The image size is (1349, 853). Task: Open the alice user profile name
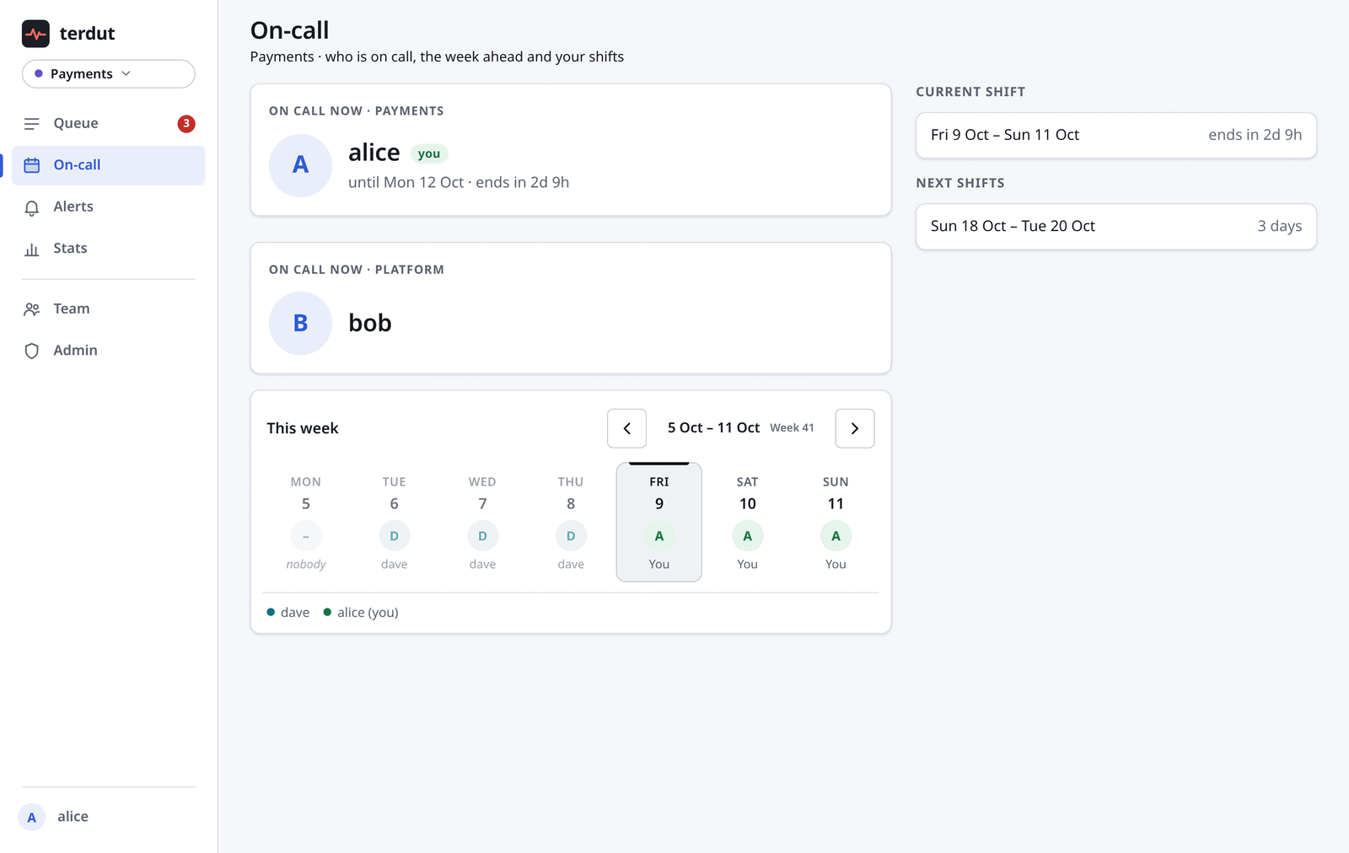(73, 816)
